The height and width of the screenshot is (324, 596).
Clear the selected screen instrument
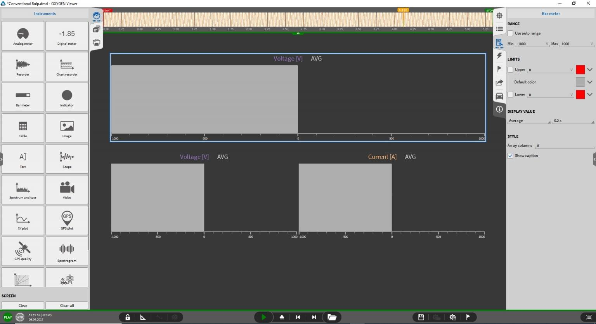click(23, 306)
